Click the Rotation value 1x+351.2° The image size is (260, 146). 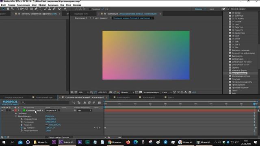coord(50,128)
